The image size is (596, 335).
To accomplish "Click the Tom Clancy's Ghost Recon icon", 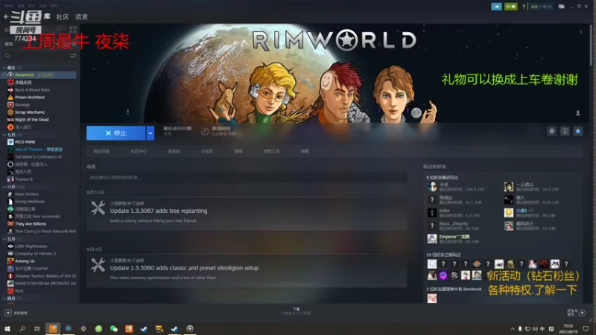I will pyautogui.click(x=10, y=231).
